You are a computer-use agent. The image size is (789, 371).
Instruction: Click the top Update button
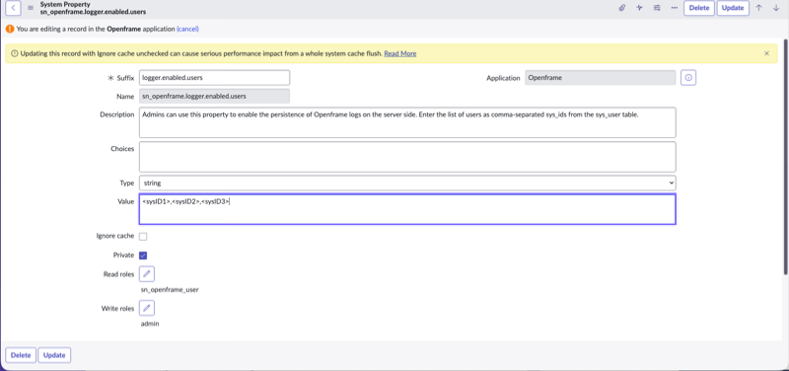733,8
